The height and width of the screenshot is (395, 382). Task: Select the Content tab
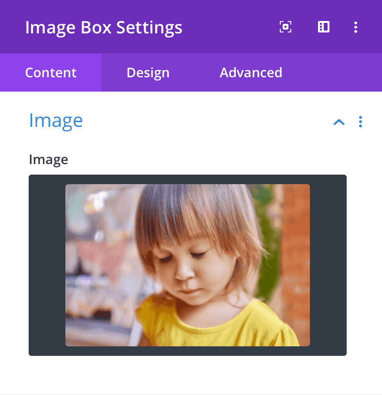click(x=51, y=73)
